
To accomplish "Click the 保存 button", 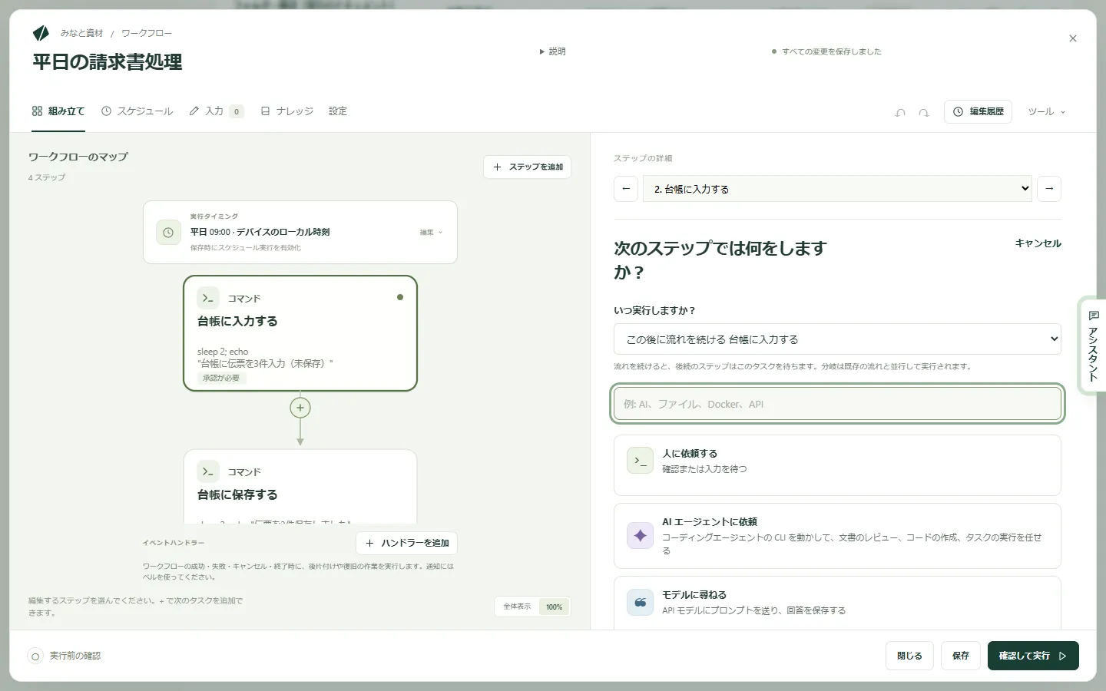I will (x=961, y=656).
